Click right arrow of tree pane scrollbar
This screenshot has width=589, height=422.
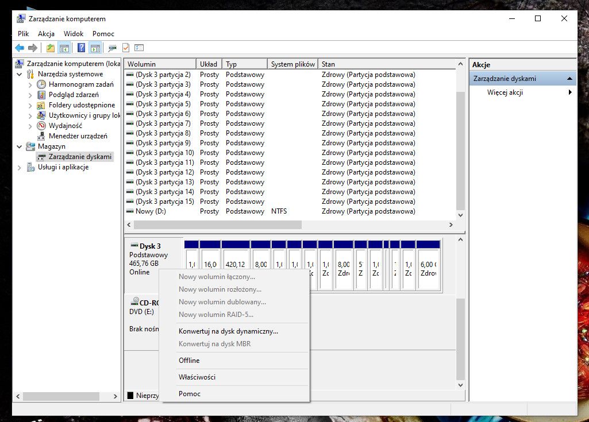(115, 396)
